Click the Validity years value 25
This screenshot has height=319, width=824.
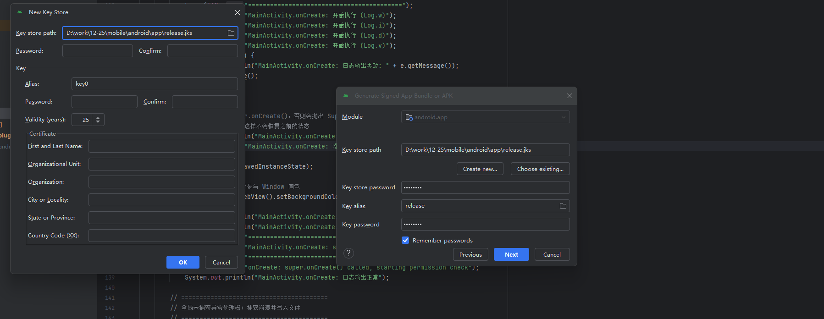82,120
